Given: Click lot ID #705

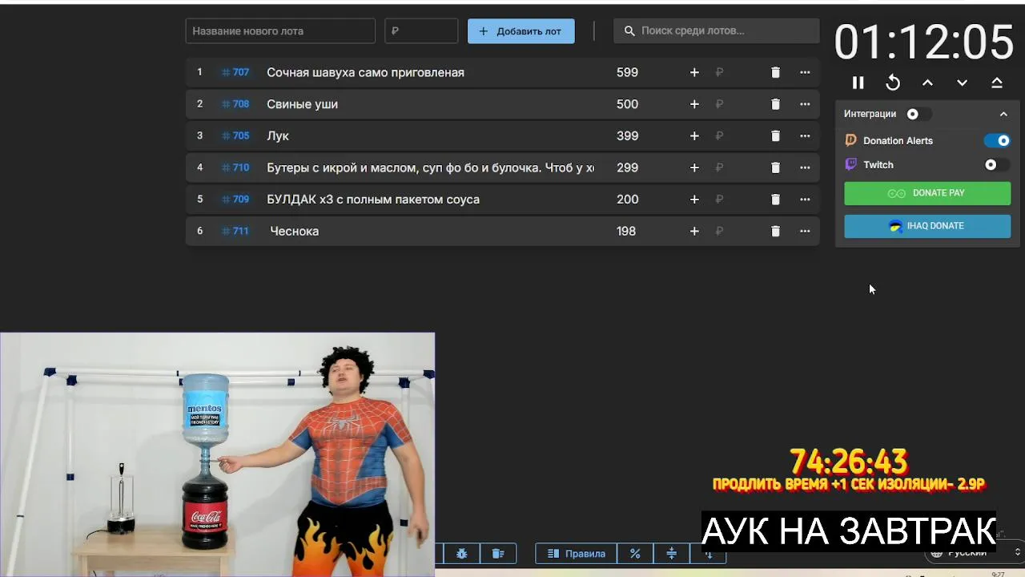Looking at the screenshot, I should click(235, 136).
